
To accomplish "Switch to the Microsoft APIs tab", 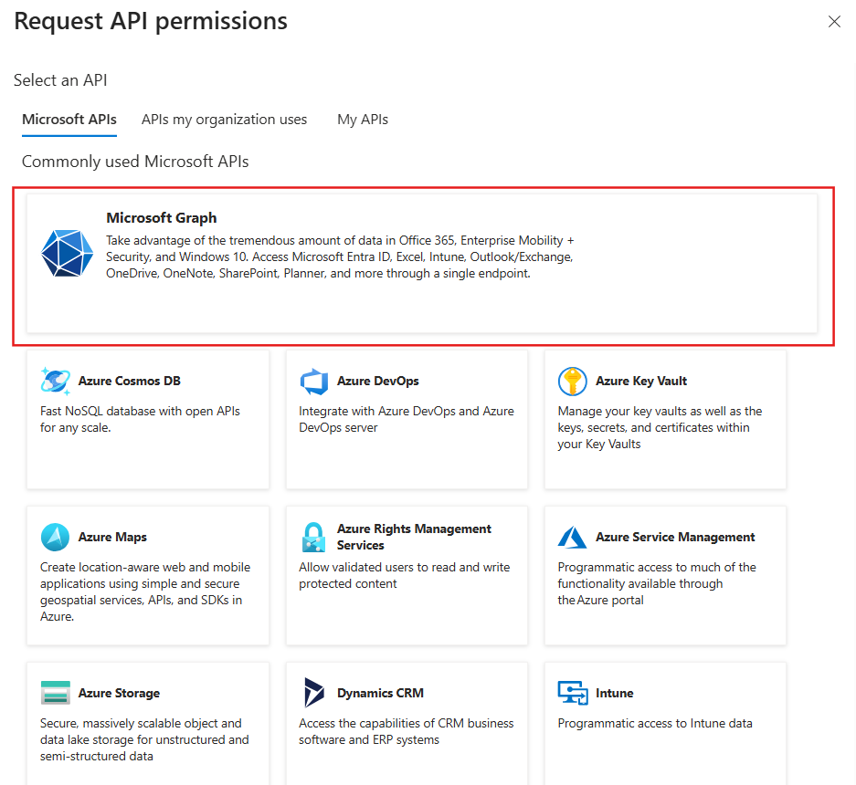I will pos(69,119).
